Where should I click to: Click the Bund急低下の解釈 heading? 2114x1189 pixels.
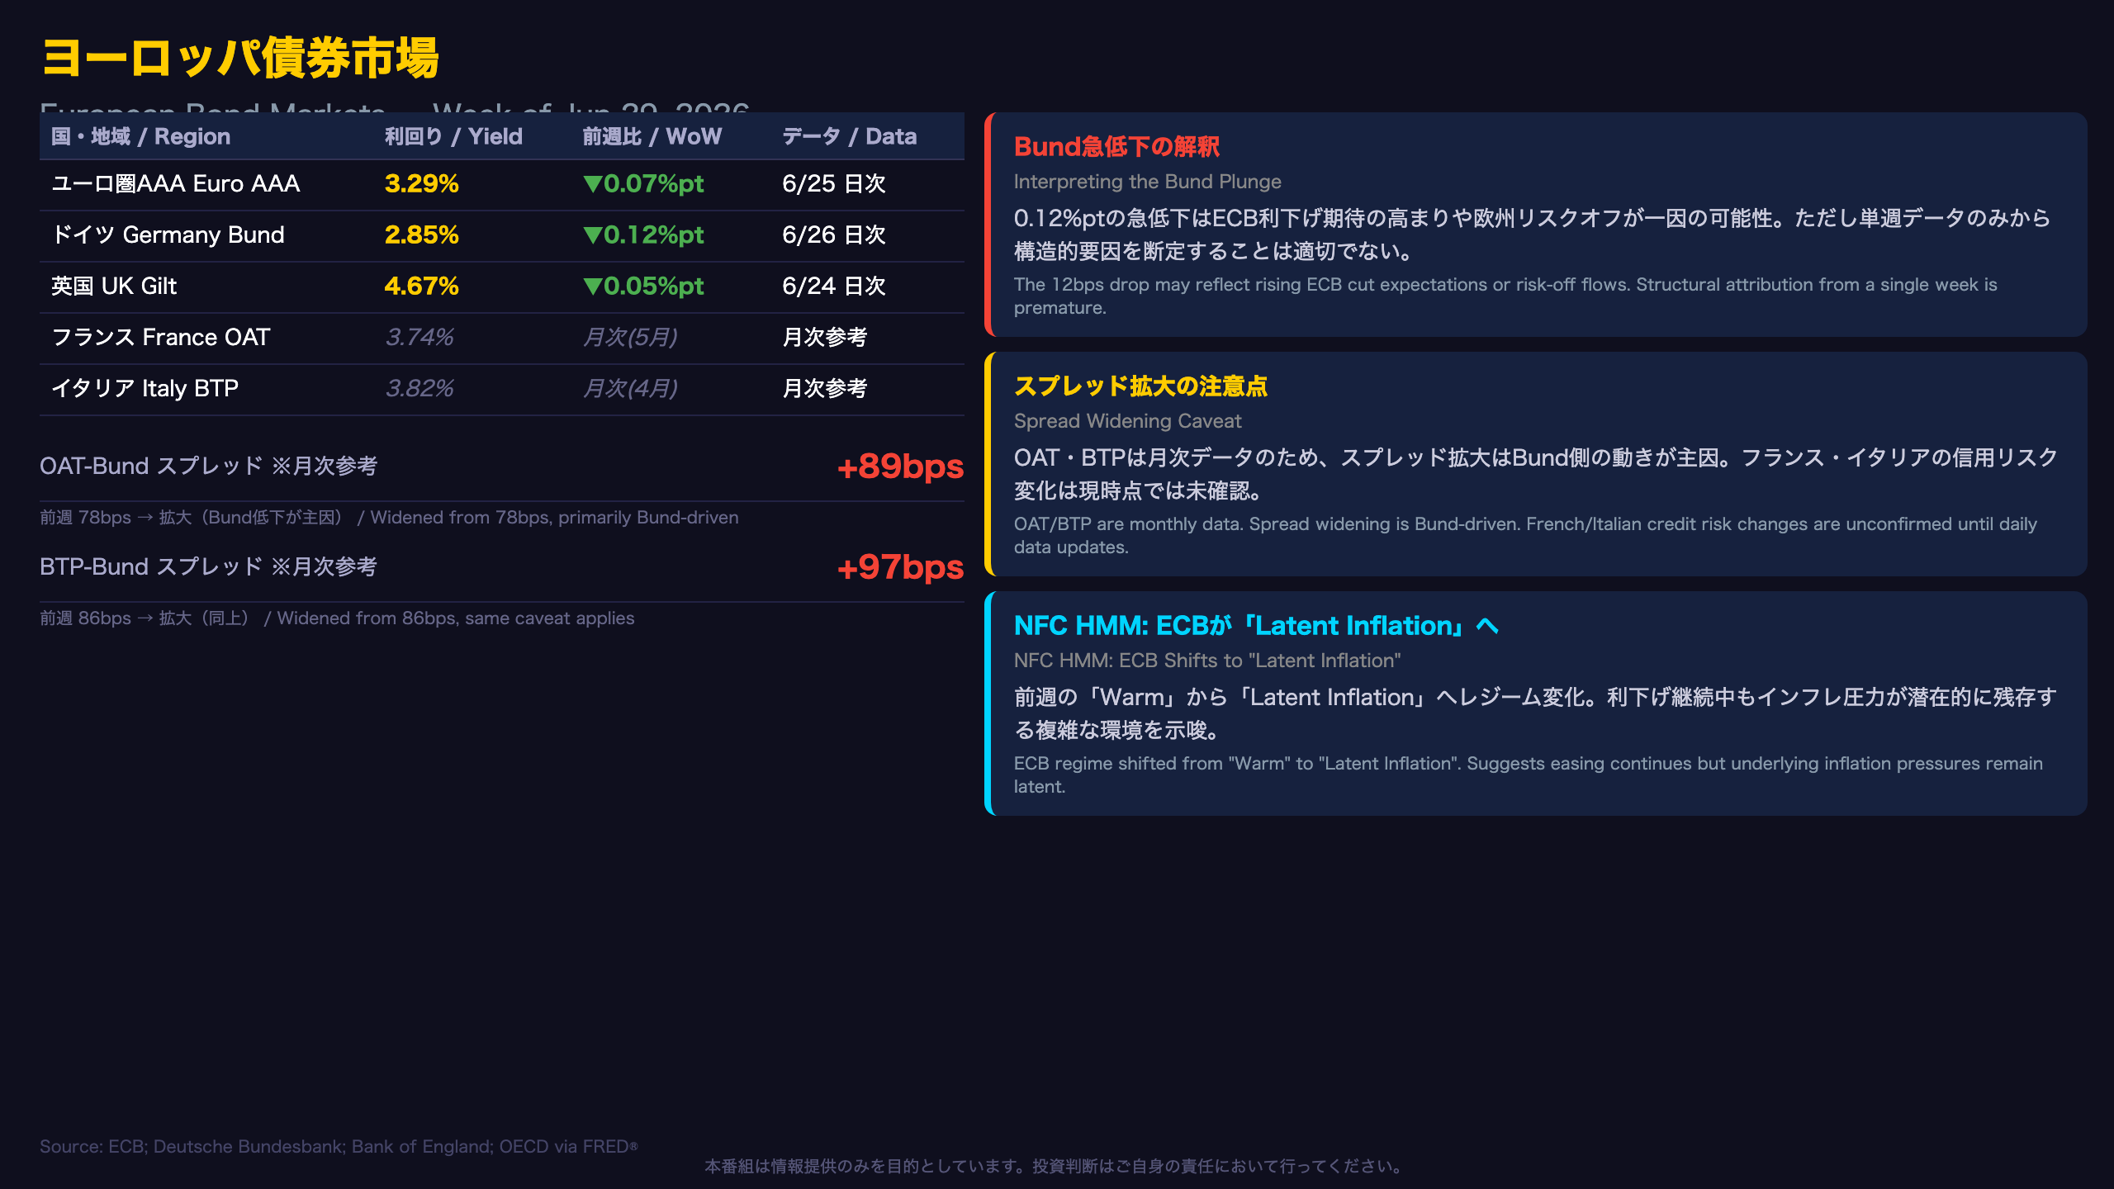click(x=1116, y=147)
